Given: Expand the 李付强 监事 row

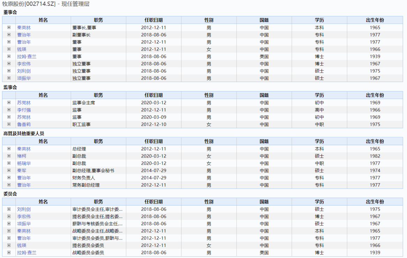Looking at the screenshot, I should 9,110.
